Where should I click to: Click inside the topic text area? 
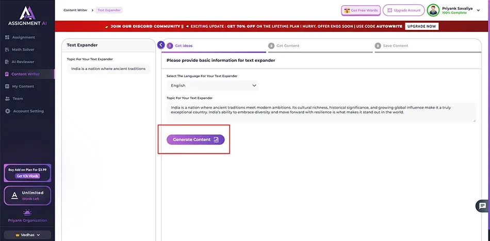pos(321,112)
